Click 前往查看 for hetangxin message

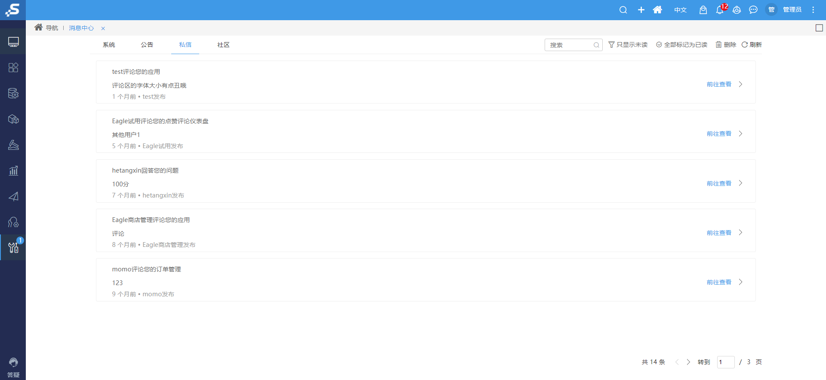coord(719,183)
